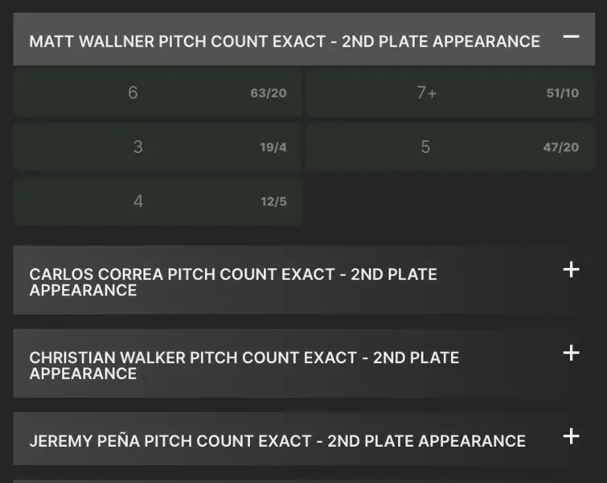Tap the plus icon beside Jeremy Peña
The width and height of the screenshot is (607, 483).
coord(571,436)
